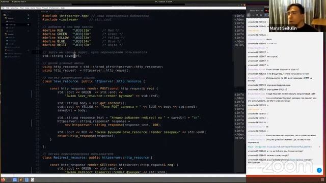Click the savedUrl = body; line
The height and width of the screenshot is (183, 326).
[x=72, y=110]
